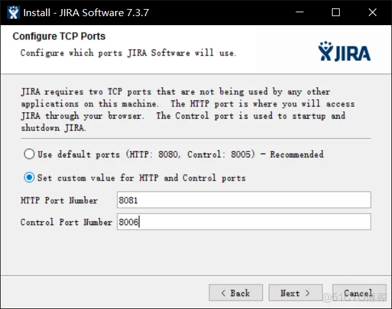392x309 pixels.
Task: Click the 'Configure TCP Ports' heading
Action: 59,37
